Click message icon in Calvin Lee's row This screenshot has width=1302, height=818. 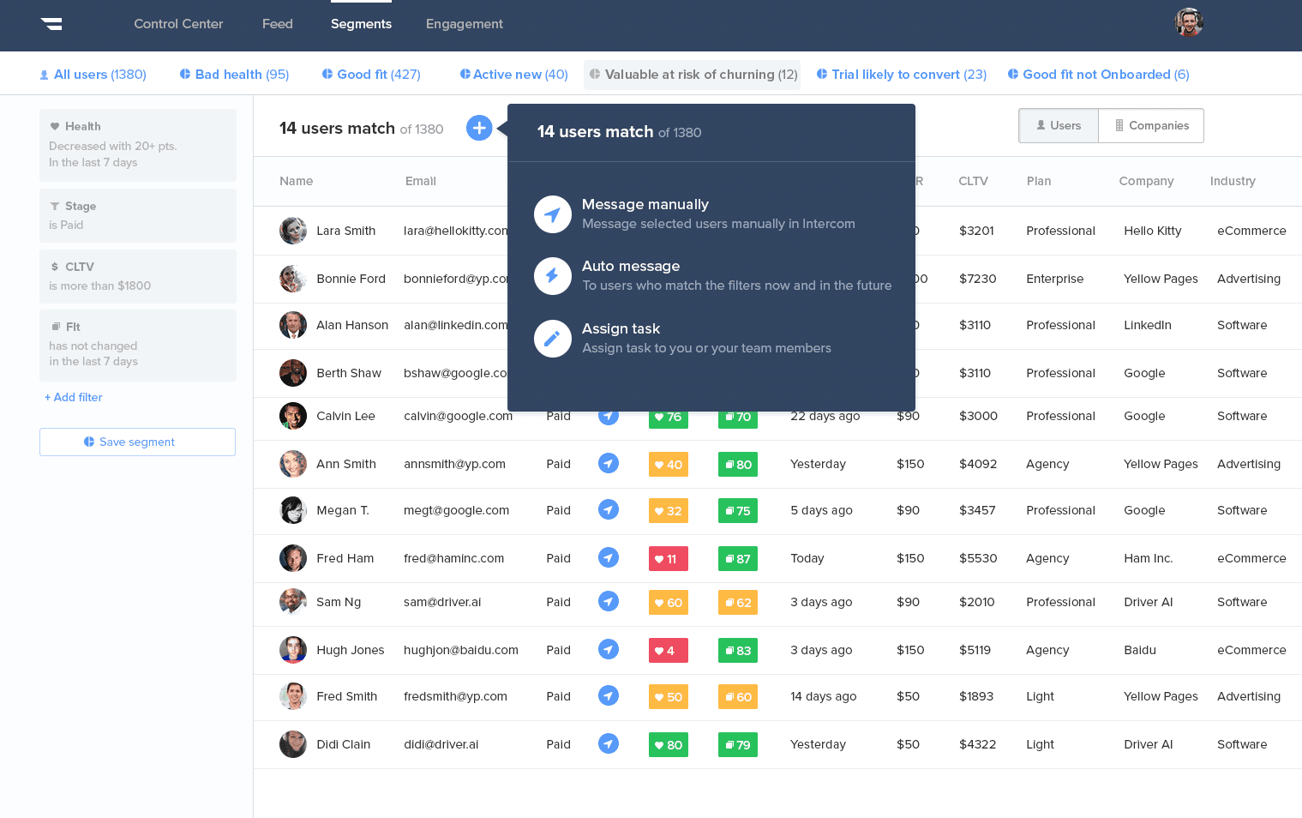[609, 416]
